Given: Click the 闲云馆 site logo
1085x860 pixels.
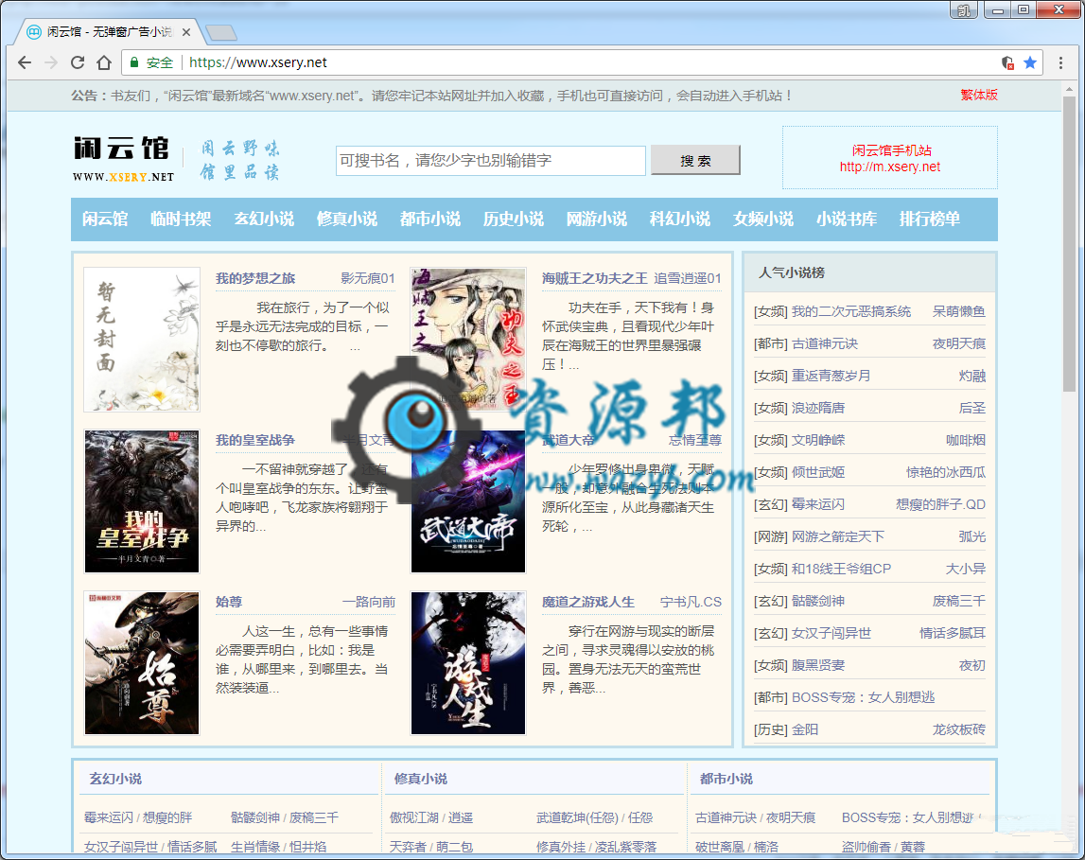Looking at the screenshot, I should click(x=123, y=158).
